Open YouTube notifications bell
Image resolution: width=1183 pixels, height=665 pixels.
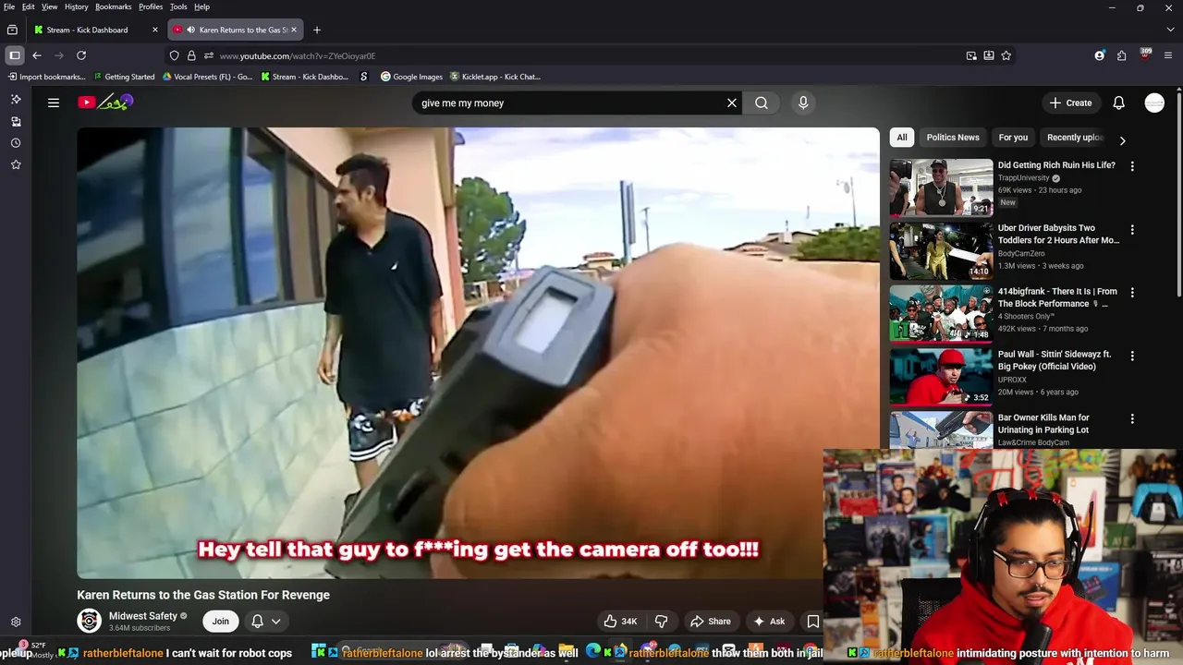coord(1118,103)
